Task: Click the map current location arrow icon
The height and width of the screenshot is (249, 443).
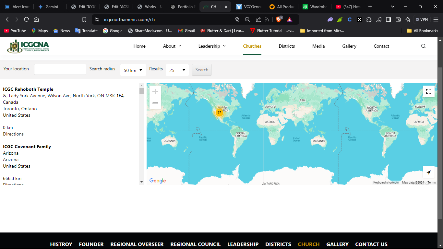Action: pyautogui.click(x=428, y=172)
